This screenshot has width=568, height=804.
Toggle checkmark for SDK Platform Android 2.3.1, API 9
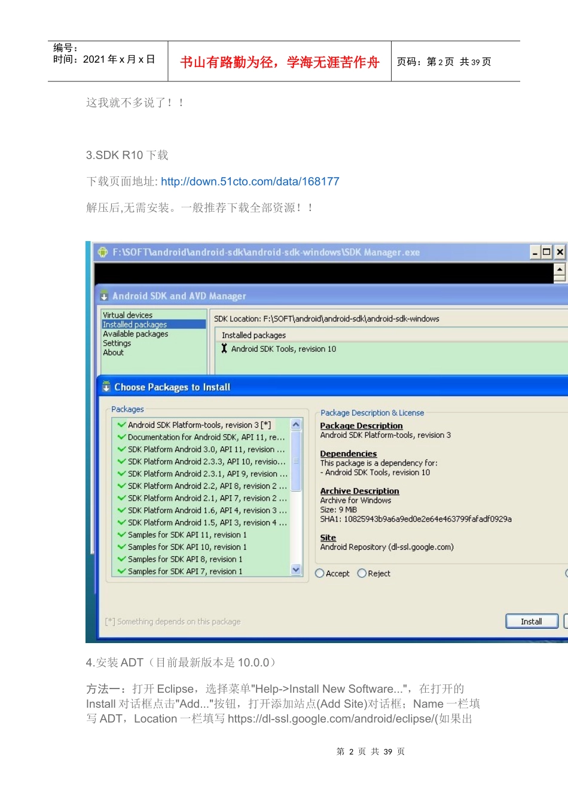point(121,473)
